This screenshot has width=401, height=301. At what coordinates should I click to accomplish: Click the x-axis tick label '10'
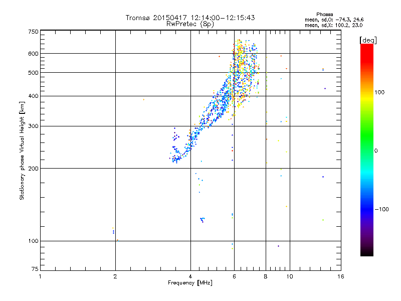click(x=290, y=276)
